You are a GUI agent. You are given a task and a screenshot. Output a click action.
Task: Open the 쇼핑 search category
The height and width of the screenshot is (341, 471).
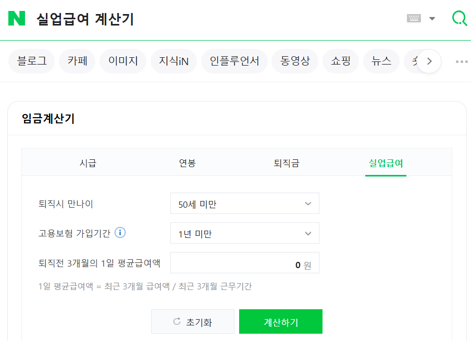[340, 61]
